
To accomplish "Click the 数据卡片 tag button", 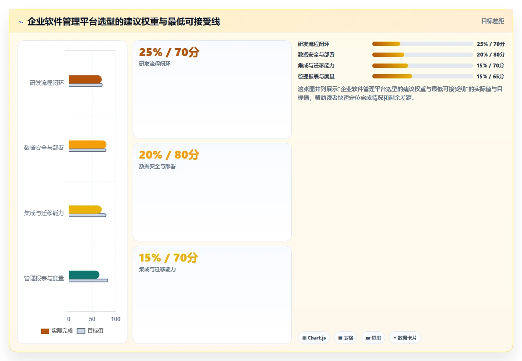I will 405,338.
